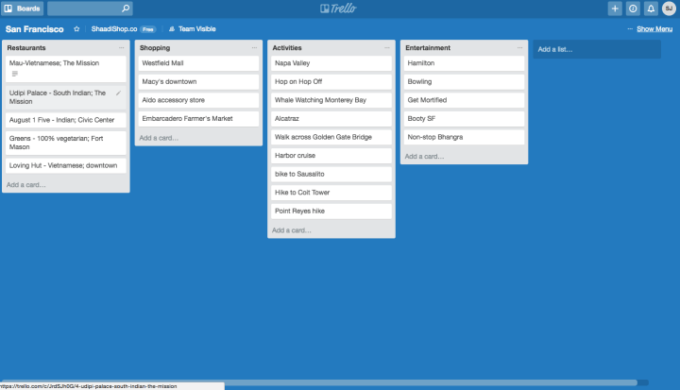
Task: Open the information icon in header
Action: click(x=633, y=8)
